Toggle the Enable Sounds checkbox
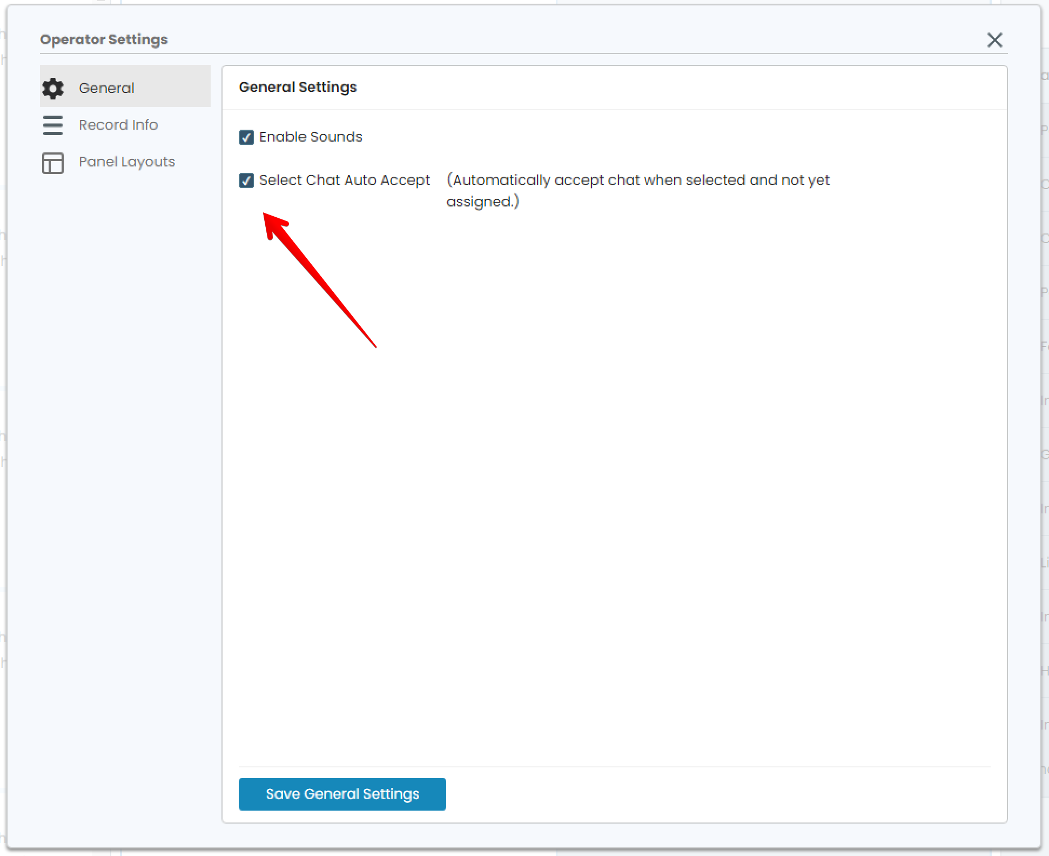The height and width of the screenshot is (856, 1049). pos(246,137)
